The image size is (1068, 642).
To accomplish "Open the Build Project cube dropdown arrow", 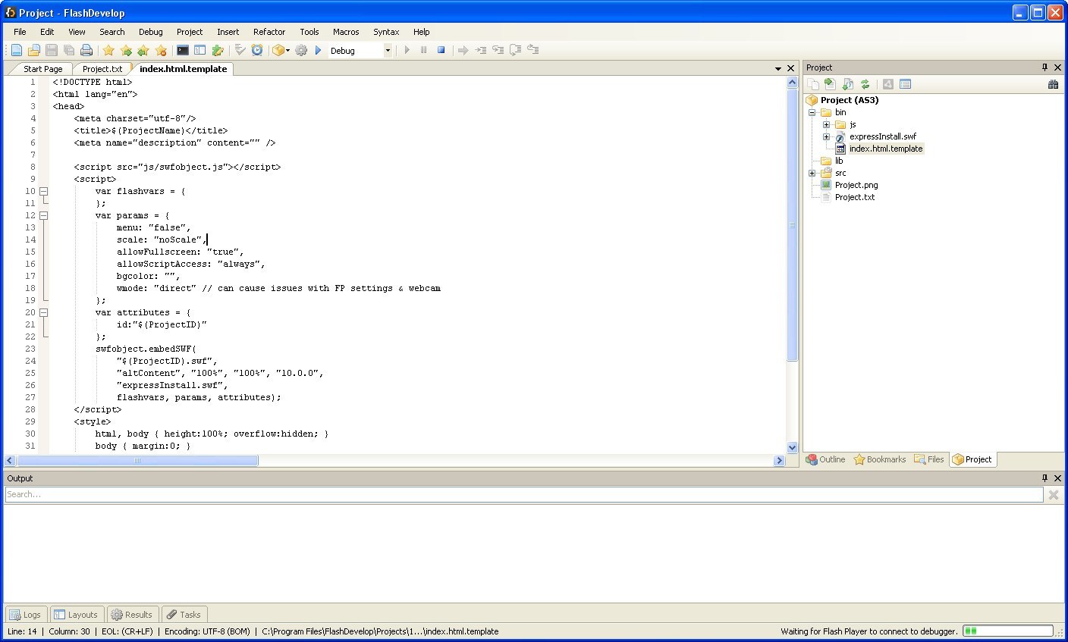I will point(287,50).
